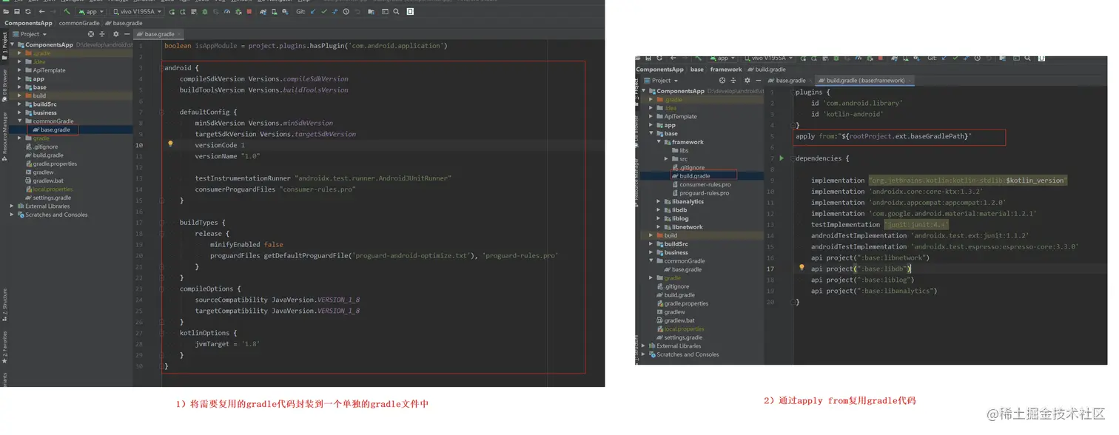Image resolution: width=1119 pixels, height=435 pixels.
Task: Click the Search magnifier icon in left window toolbar
Action: click(x=396, y=12)
